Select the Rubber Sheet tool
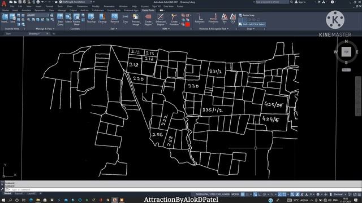362x203 pixels. pos(76,20)
